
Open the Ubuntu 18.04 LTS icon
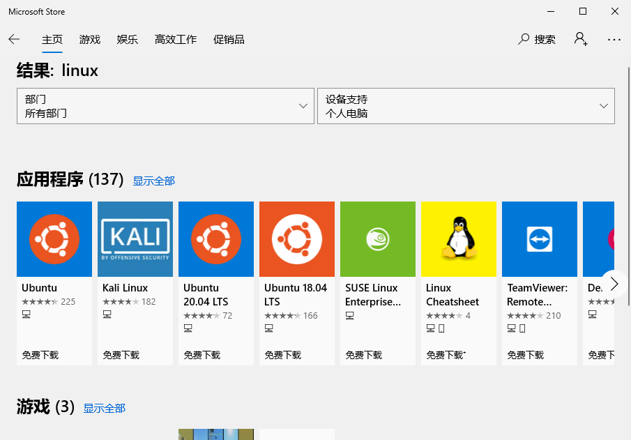[297, 239]
